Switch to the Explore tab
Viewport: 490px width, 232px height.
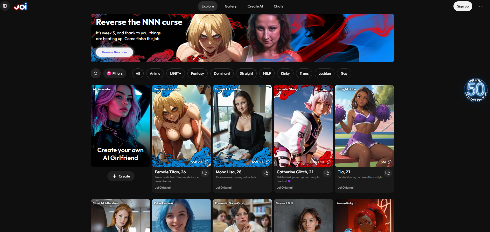pyautogui.click(x=208, y=6)
